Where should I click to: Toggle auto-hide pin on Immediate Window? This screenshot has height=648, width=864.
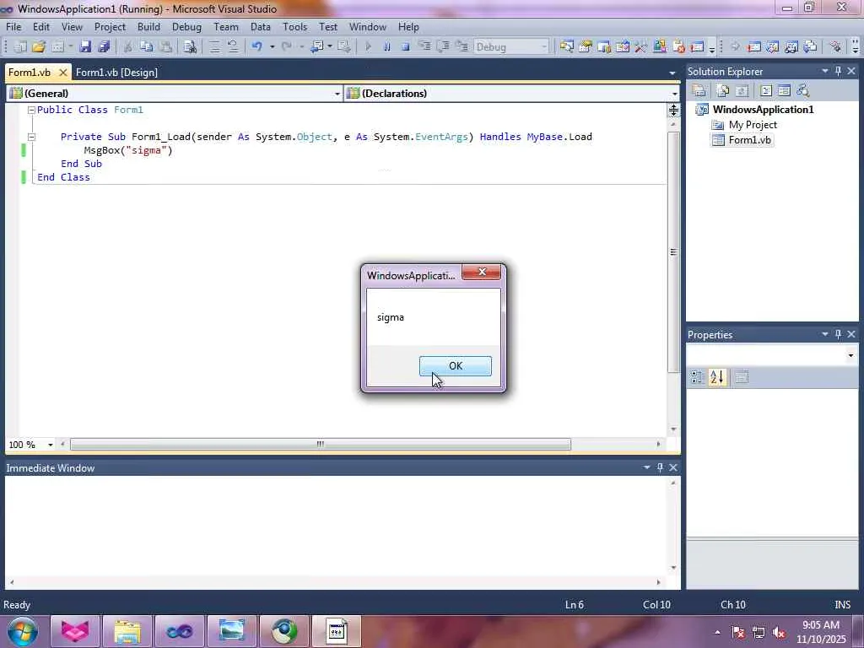[660, 467]
